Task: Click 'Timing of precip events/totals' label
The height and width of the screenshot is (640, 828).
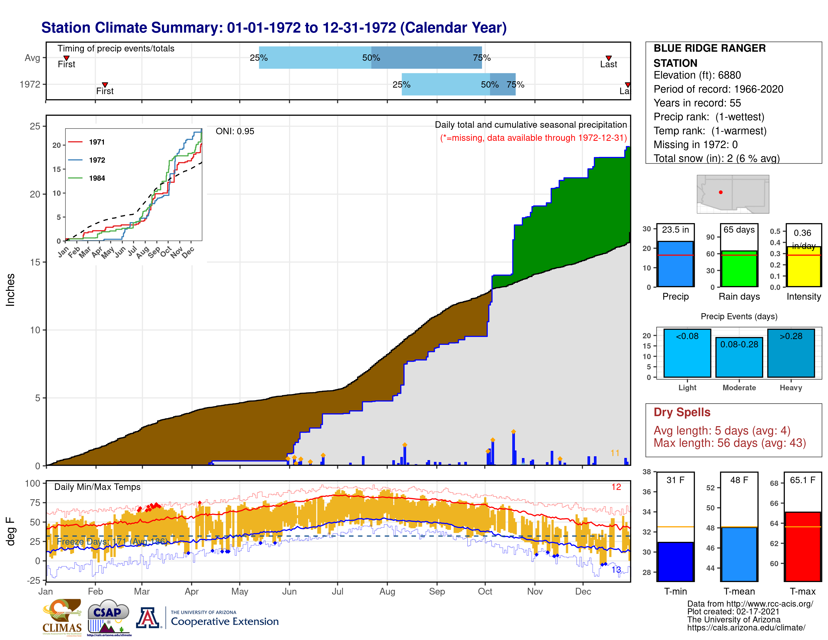Action: click(x=116, y=48)
